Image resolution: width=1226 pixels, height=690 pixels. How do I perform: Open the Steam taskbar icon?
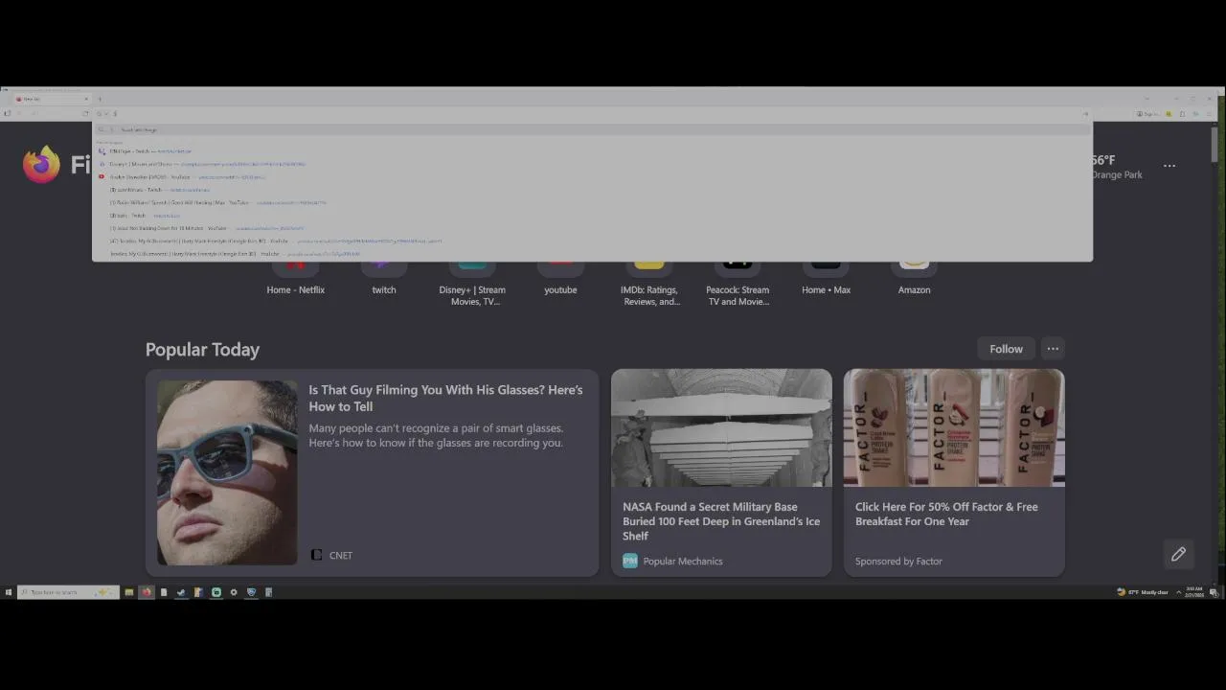tap(181, 592)
